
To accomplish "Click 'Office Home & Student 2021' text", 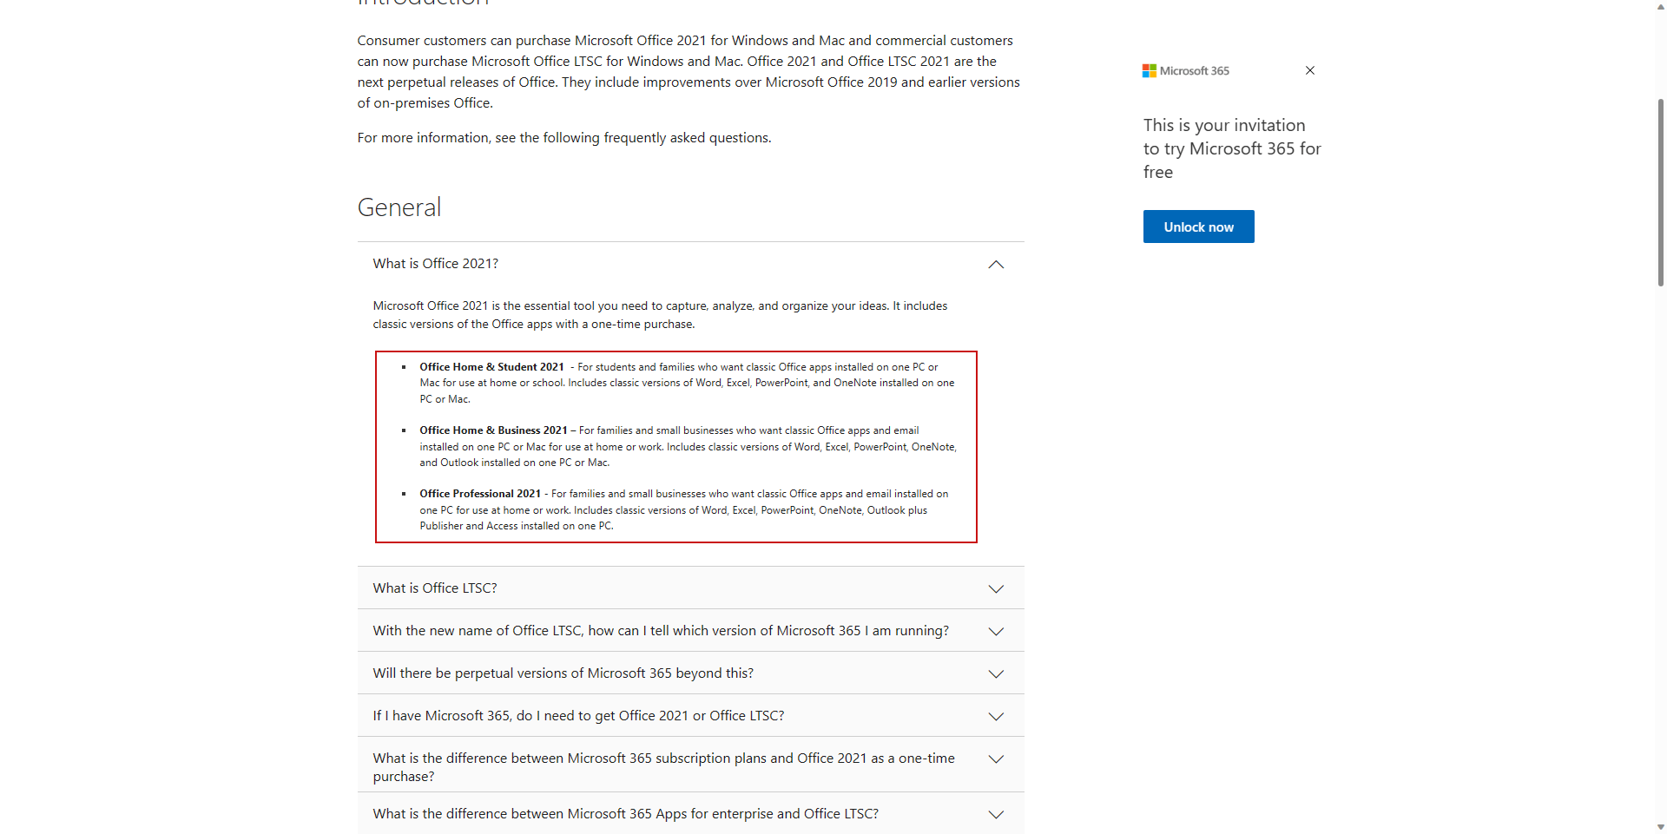I will [491, 367].
